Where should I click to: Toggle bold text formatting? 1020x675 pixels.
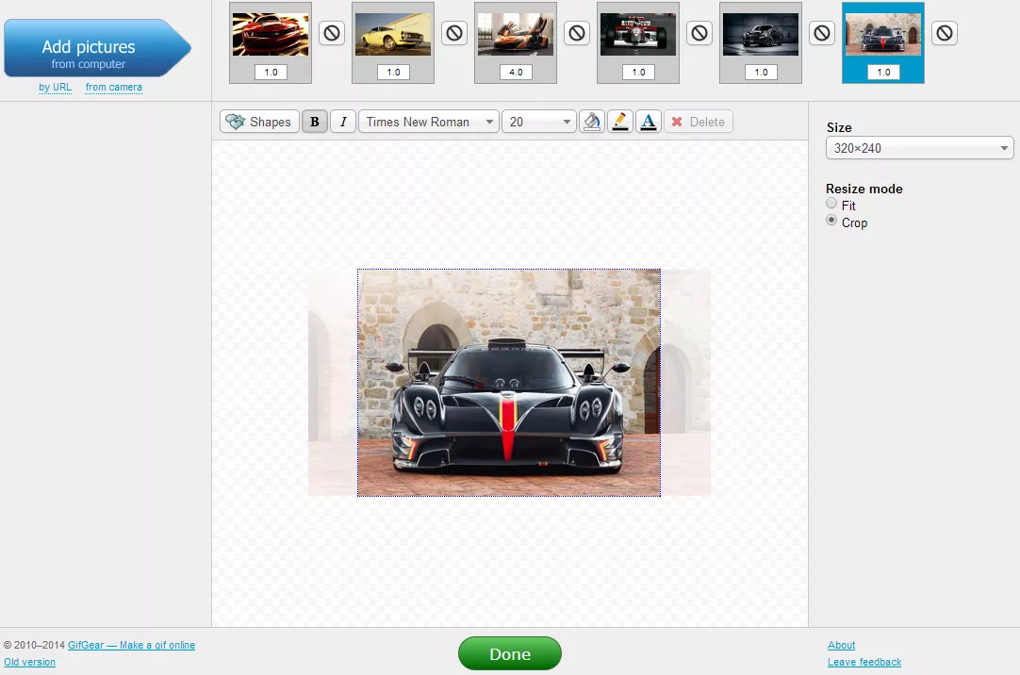[314, 121]
